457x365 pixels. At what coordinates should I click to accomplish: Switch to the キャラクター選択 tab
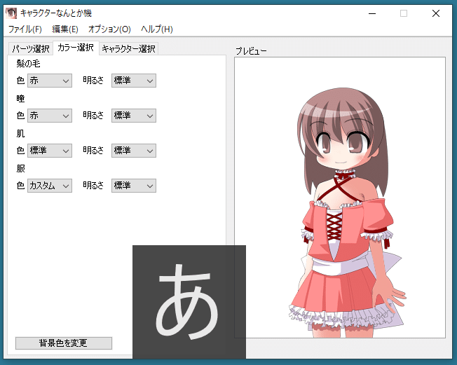[x=128, y=48]
